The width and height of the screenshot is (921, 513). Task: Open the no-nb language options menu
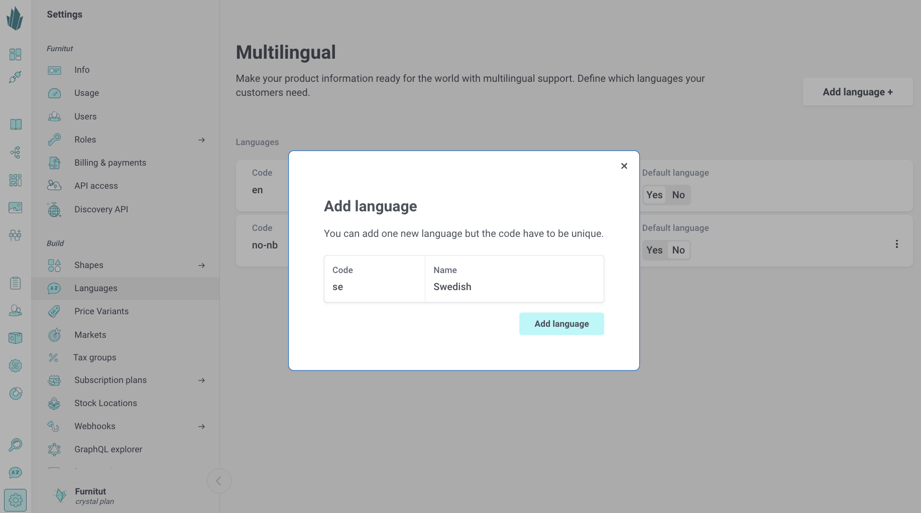(x=896, y=244)
